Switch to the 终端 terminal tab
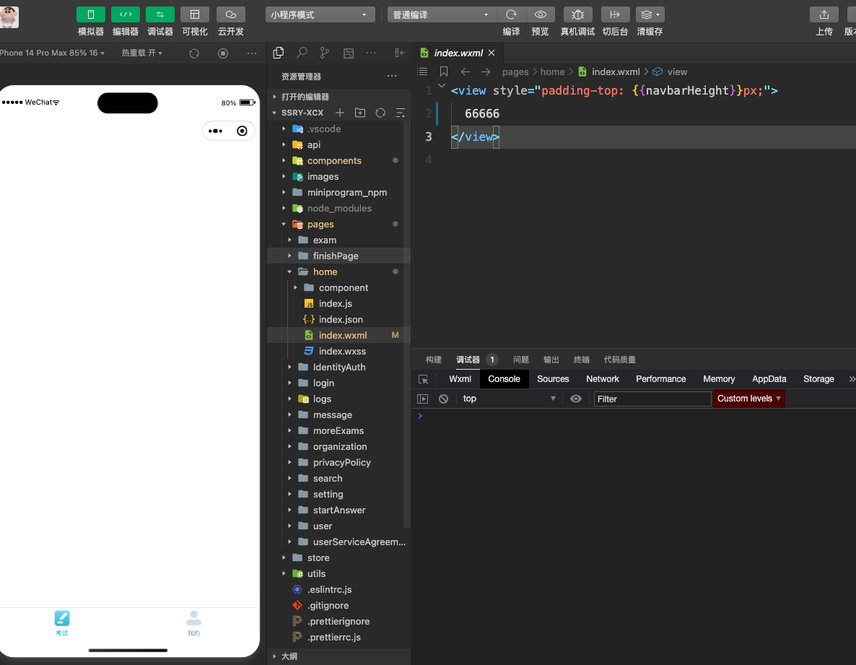 [582, 360]
